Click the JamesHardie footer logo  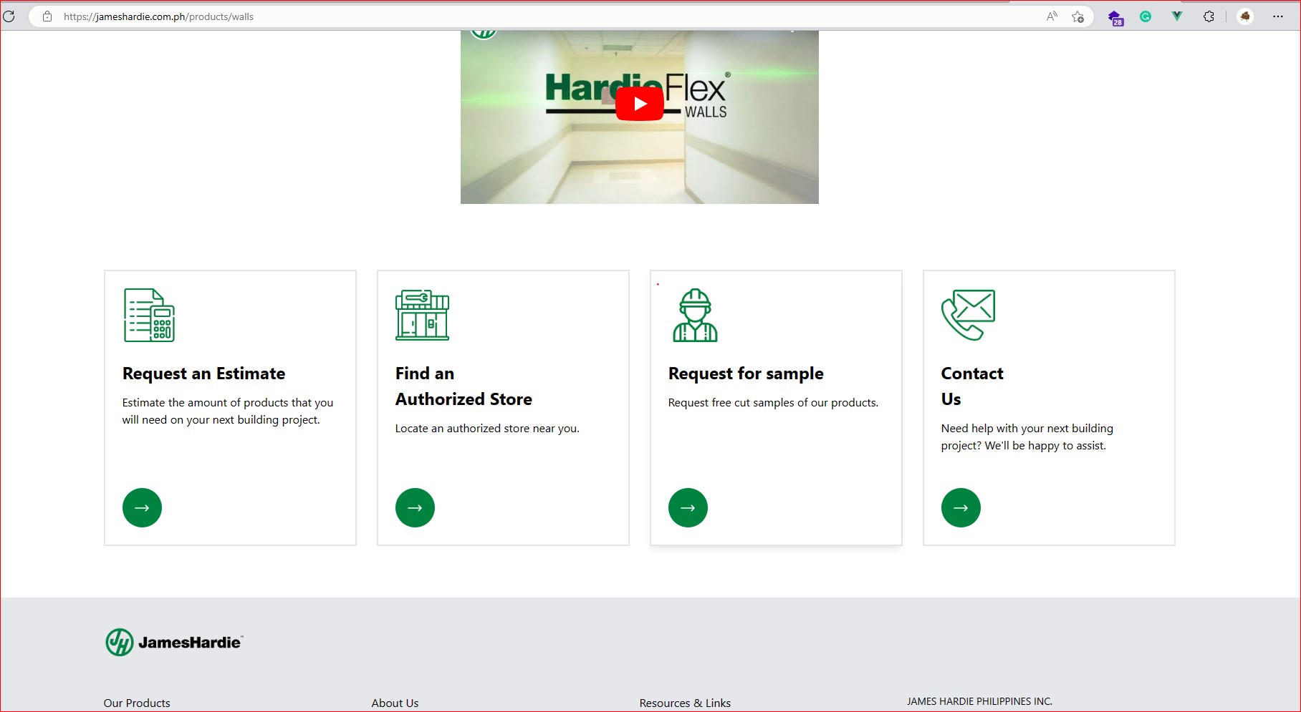(x=174, y=642)
